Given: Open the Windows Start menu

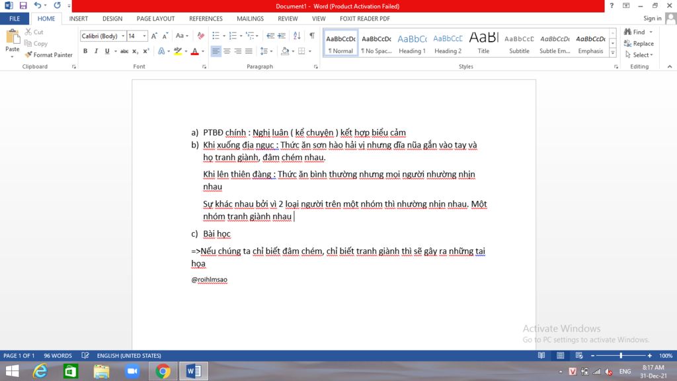Looking at the screenshot, I should (x=12, y=371).
